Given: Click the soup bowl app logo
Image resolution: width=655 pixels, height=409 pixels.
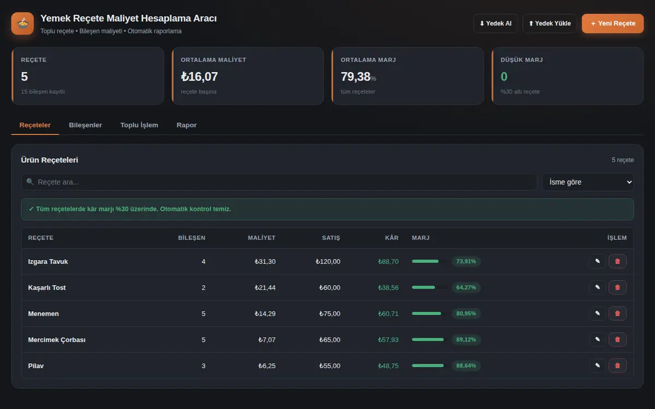Looking at the screenshot, I should click(x=22, y=23).
